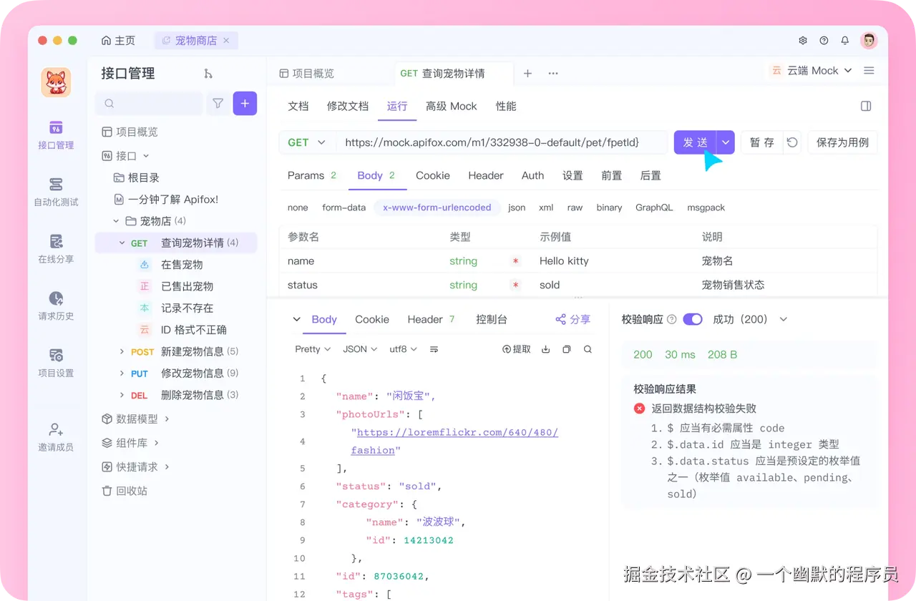
Task: Disable the 校验响应 validation toggle
Action: (692, 319)
